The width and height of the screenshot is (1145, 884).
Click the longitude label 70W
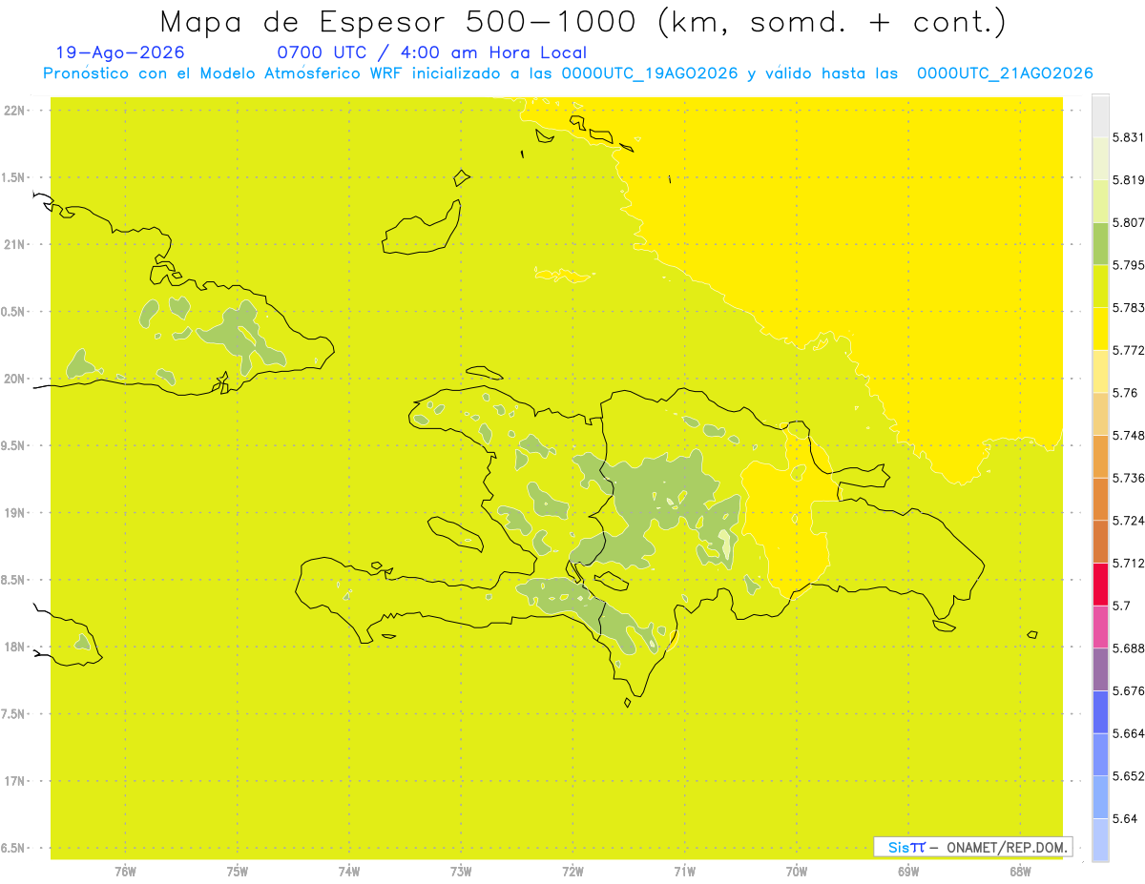[x=797, y=872]
